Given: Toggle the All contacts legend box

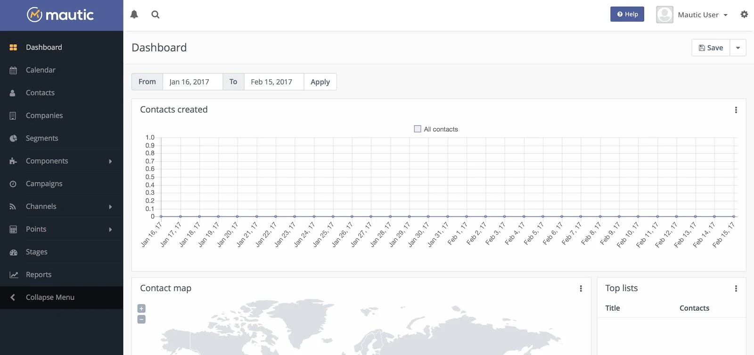Looking at the screenshot, I should point(418,129).
